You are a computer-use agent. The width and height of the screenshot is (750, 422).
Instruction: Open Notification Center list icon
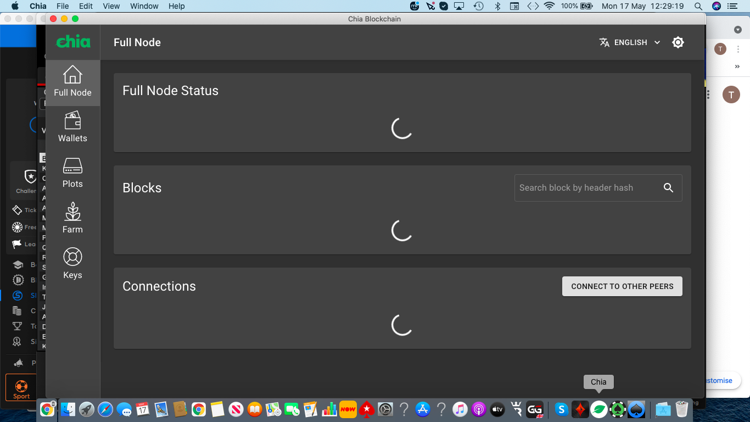pos(732,6)
